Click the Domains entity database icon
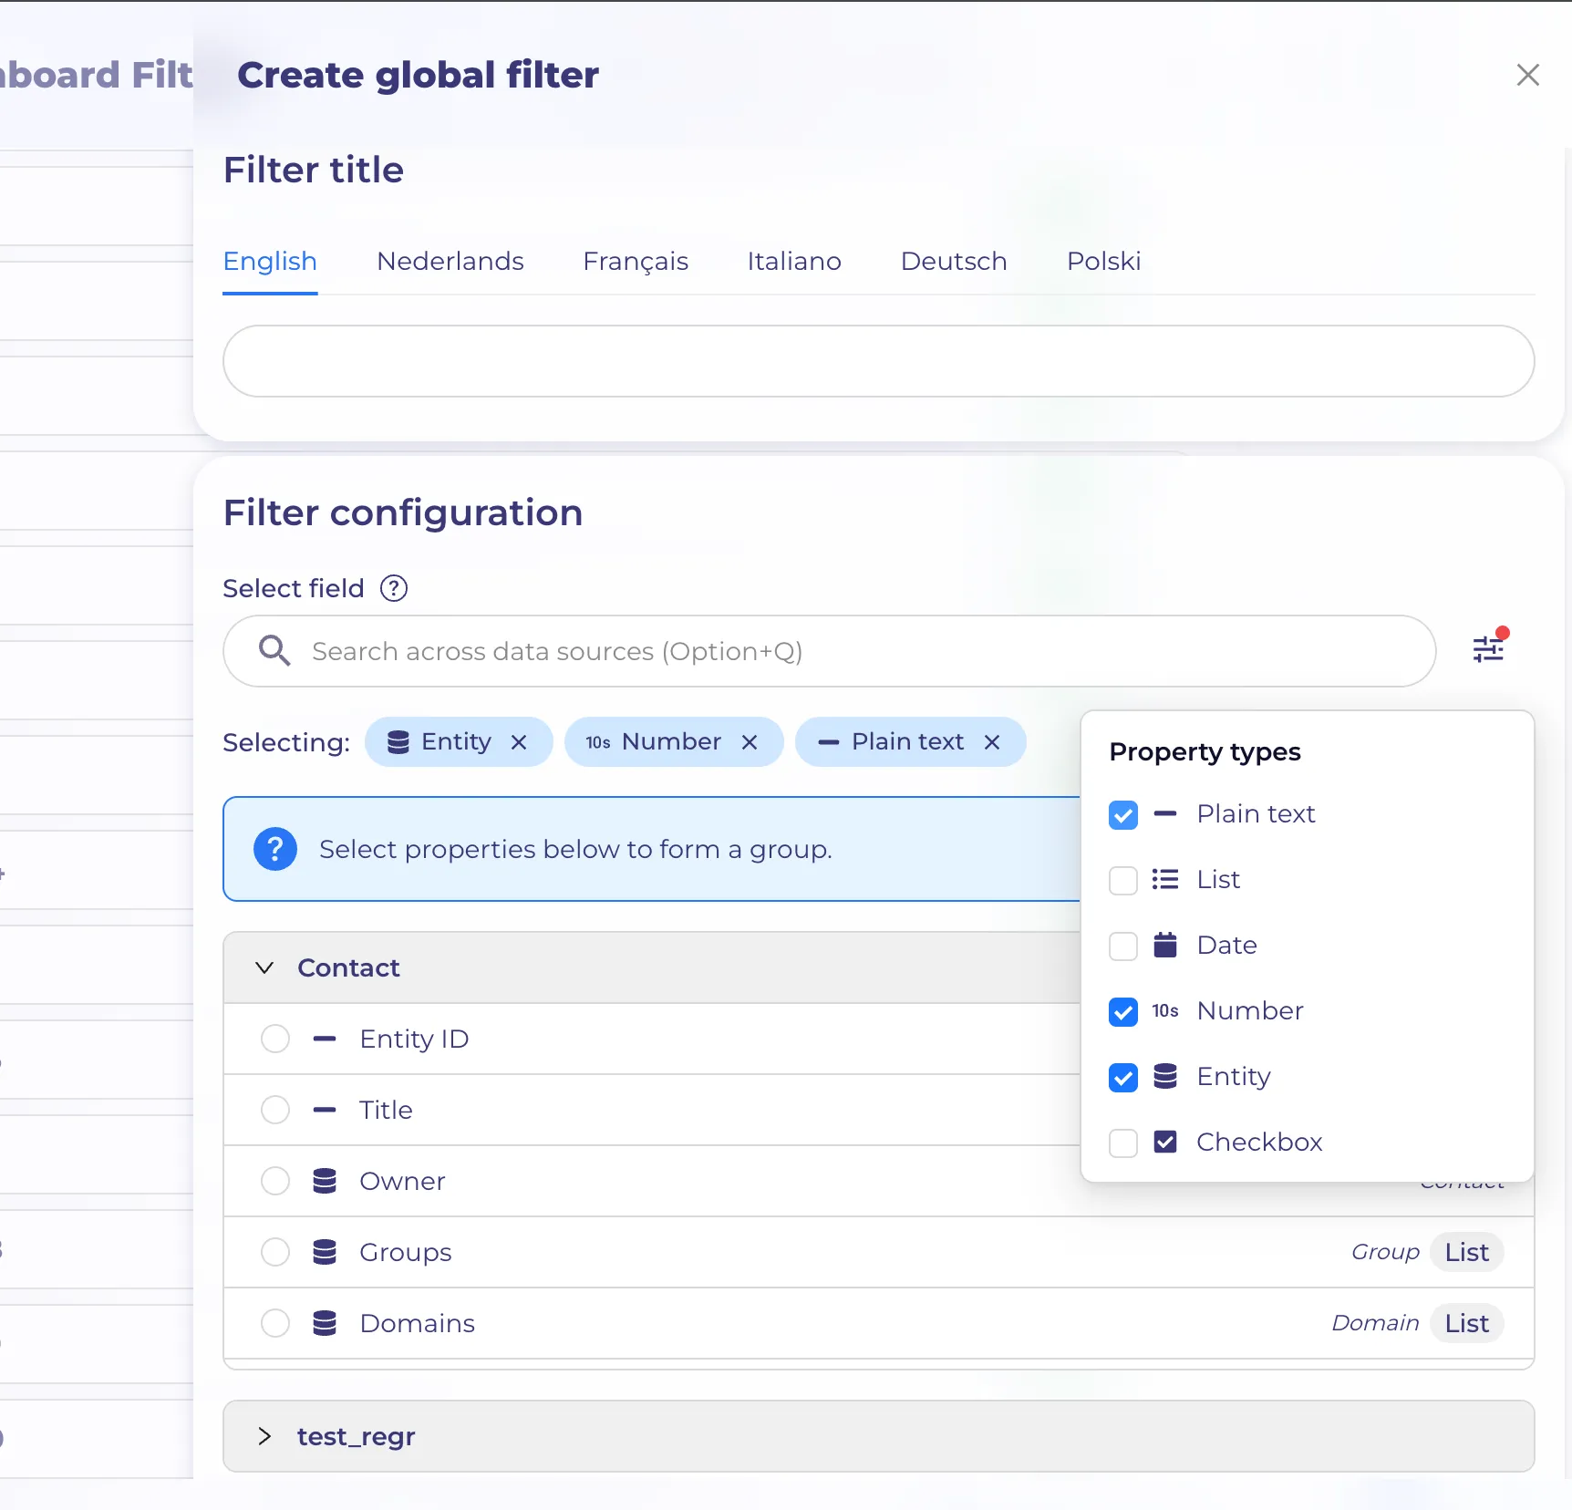 [325, 1323]
